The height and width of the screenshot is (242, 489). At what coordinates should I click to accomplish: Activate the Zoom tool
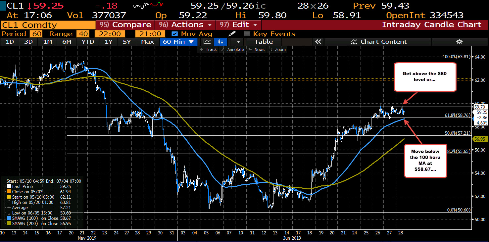[x=277, y=50]
